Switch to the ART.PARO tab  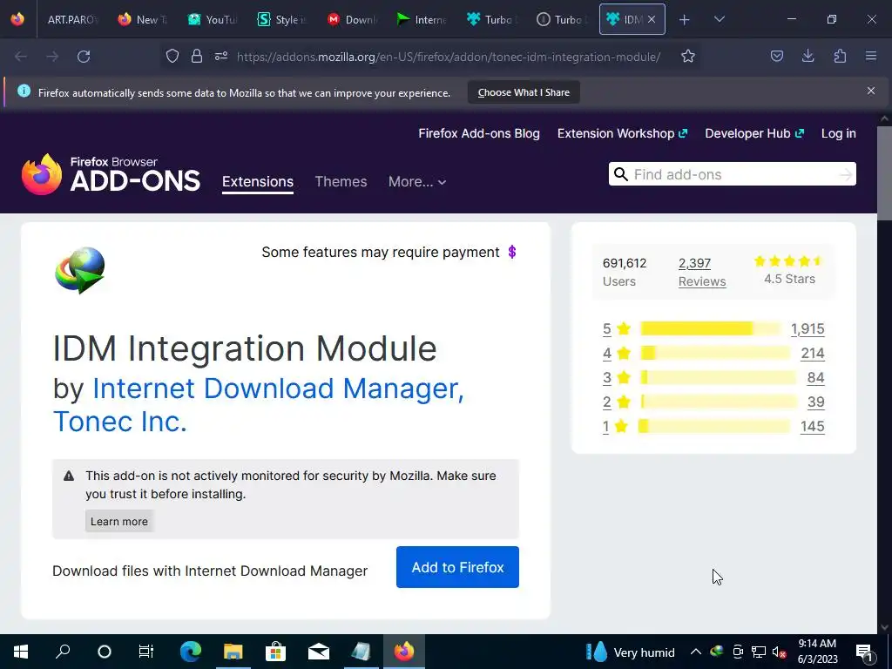point(72,19)
